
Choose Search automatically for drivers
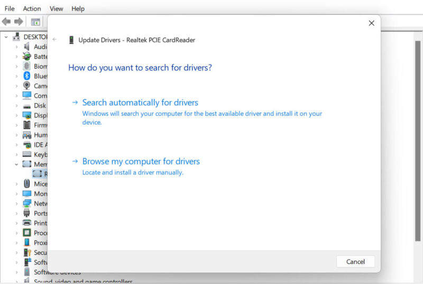[x=197, y=116]
